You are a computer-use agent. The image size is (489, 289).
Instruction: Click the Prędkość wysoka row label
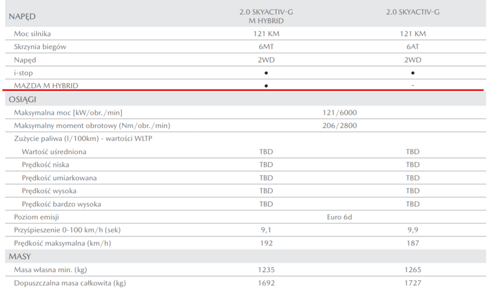point(49,191)
